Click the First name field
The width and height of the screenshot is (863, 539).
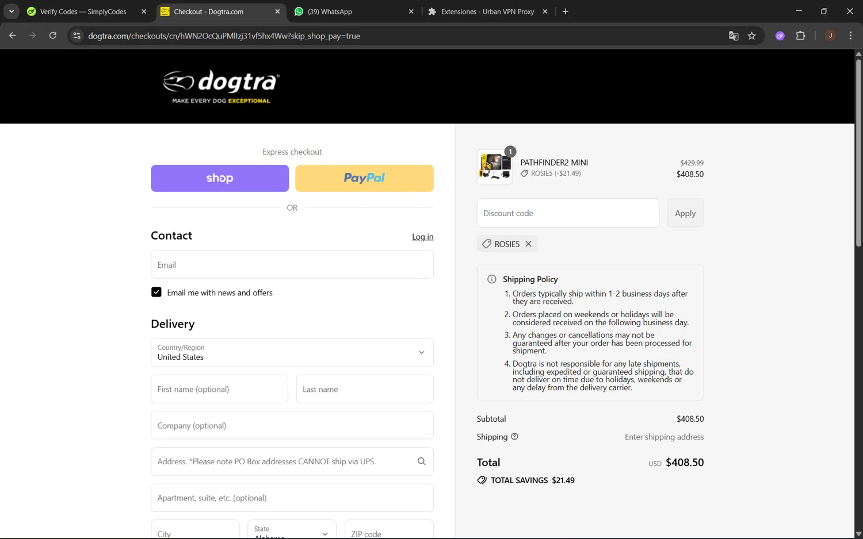click(x=220, y=390)
